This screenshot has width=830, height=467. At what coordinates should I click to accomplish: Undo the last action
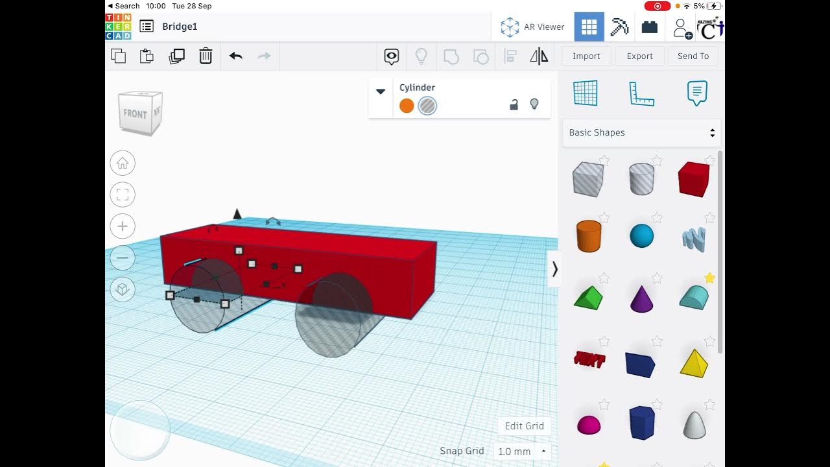point(236,56)
